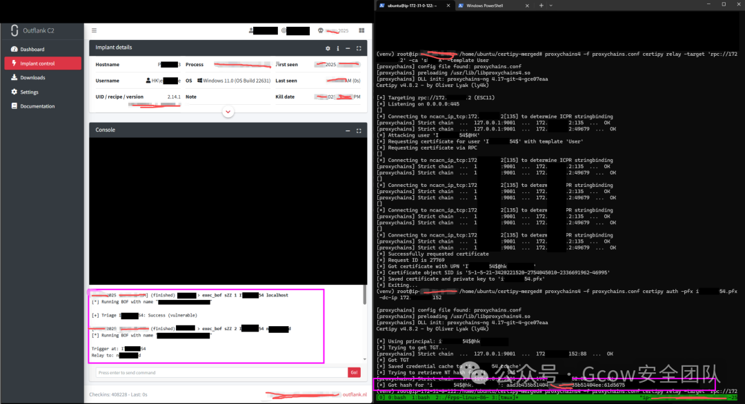Click the 'Exiting...' terminal line
This screenshot has width=745, height=404.
pyautogui.click(x=397, y=285)
